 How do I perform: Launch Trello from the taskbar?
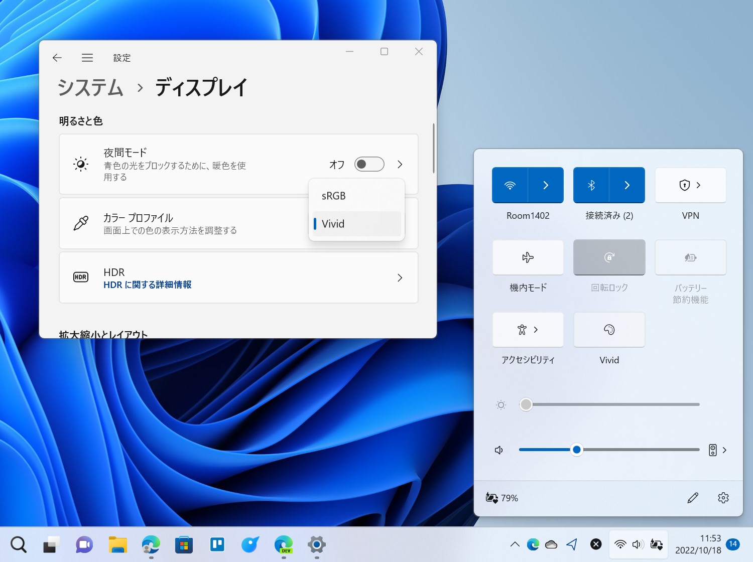coord(217,544)
